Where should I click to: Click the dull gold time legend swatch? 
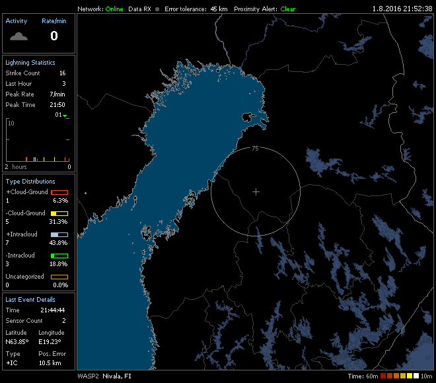[x=403, y=376]
